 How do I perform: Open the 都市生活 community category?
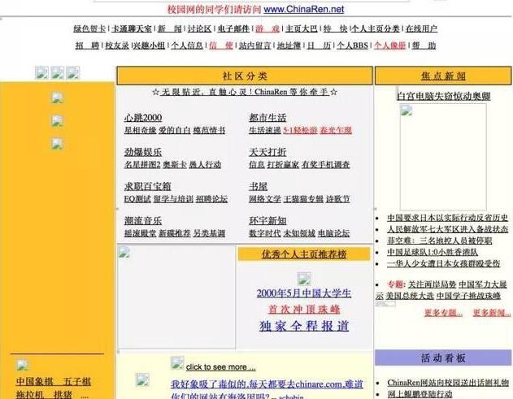(x=267, y=118)
